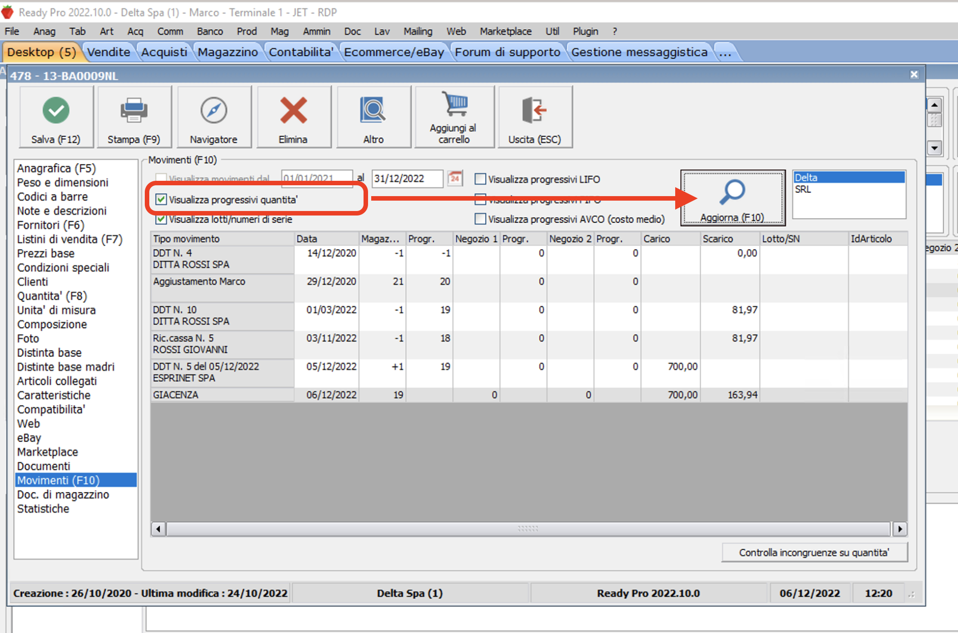Screen dimensions: 958x633
Task: Open the Navigatore compass tool
Action: 214,117
